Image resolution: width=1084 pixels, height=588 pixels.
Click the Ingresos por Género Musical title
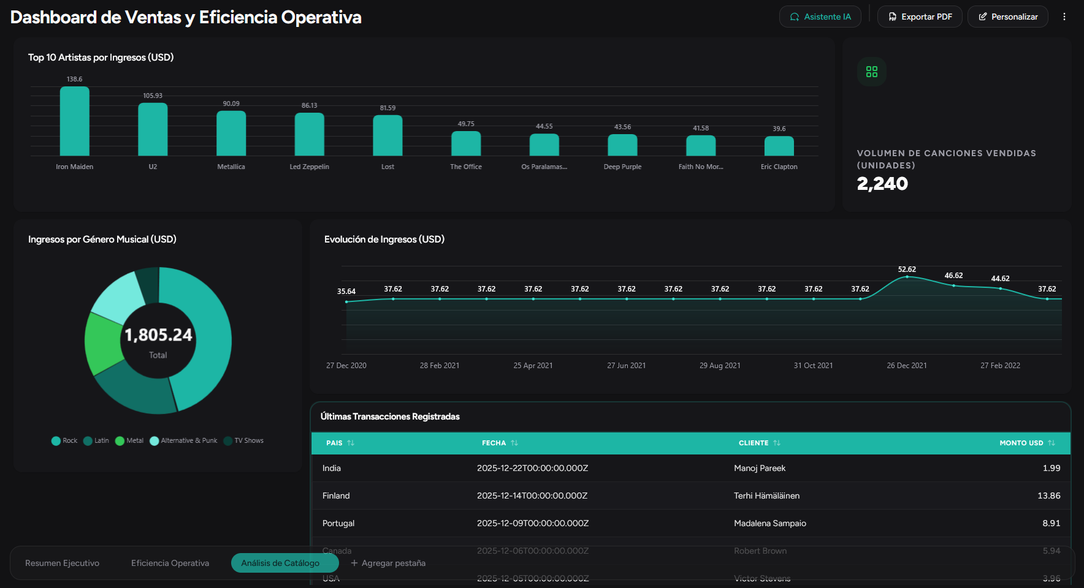pos(102,239)
